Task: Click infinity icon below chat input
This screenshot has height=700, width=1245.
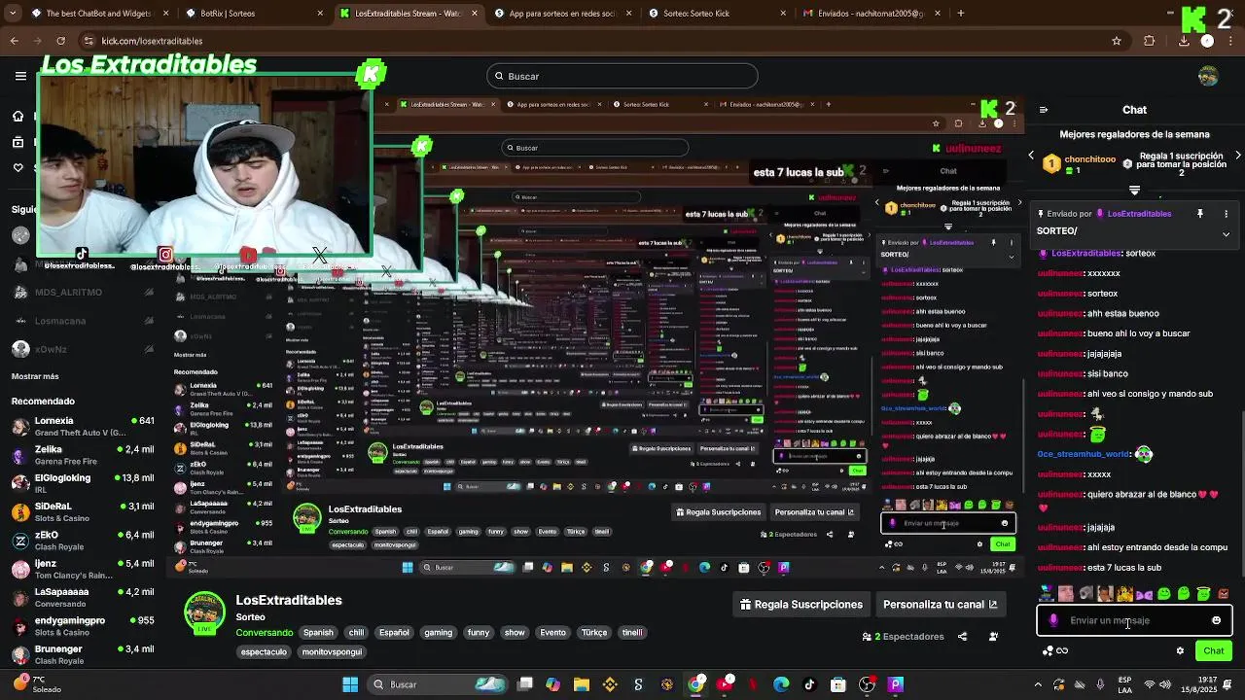Action: (x=1062, y=650)
